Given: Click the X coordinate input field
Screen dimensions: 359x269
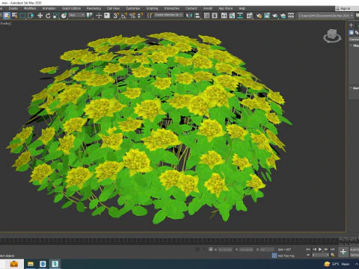Looking at the screenshot, I should tap(225, 250).
